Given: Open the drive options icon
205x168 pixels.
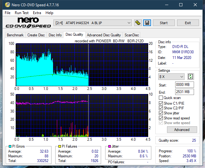Looking at the screenshot, I should pyautogui.click(x=138, y=23).
